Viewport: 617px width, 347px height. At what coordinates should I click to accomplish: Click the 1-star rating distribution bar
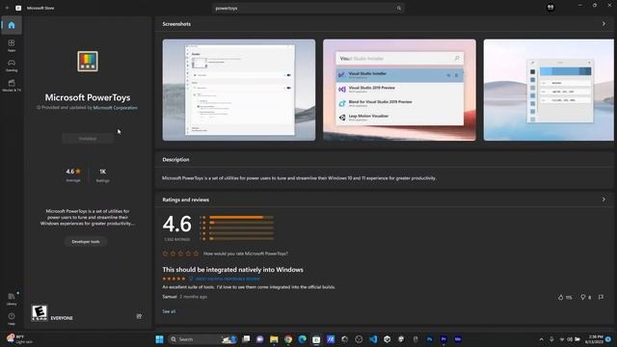tap(241, 238)
